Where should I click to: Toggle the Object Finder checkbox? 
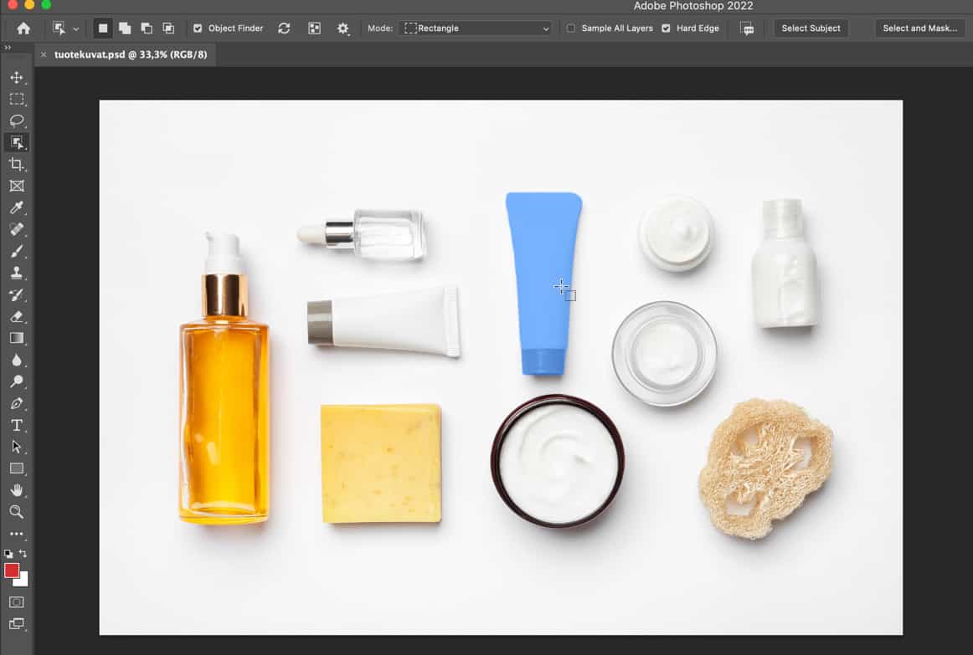198,28
